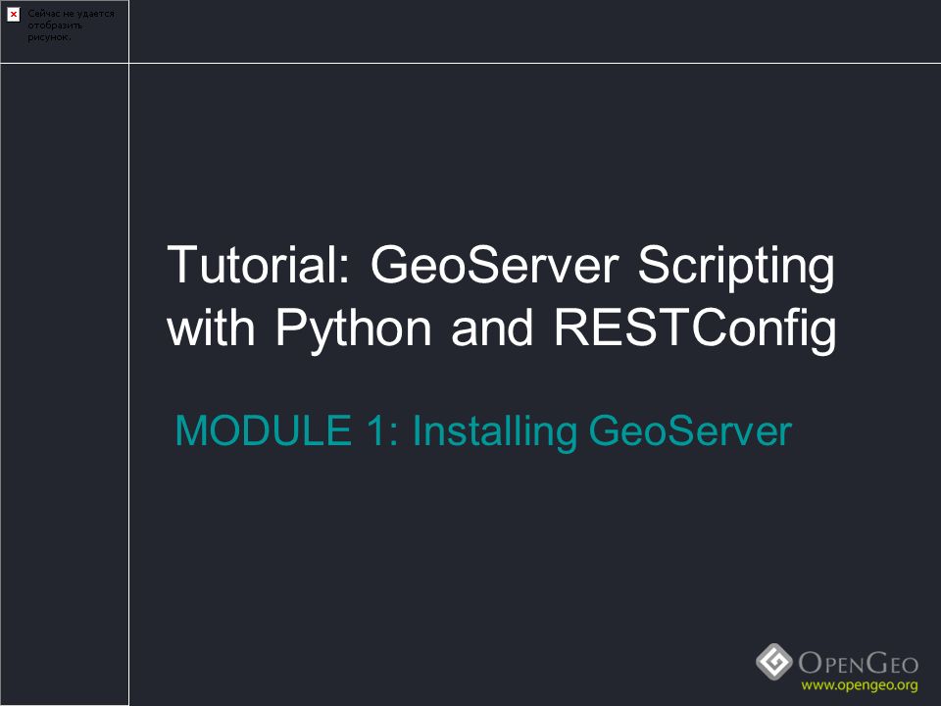This screenshot has height=706, width=941.
Task: Click the broken image red X icon
Action: pos(13,15)
